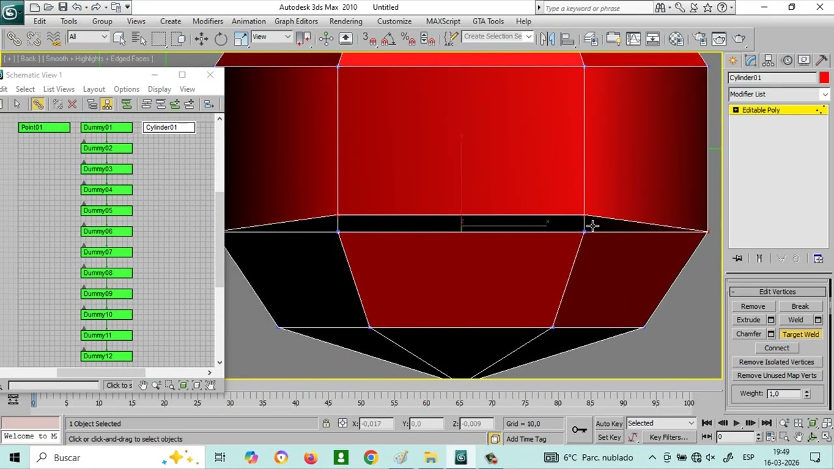Click the Delete Objects icon in Schematic View
This screenshot has height=469, width=834.
click(72, 104)
